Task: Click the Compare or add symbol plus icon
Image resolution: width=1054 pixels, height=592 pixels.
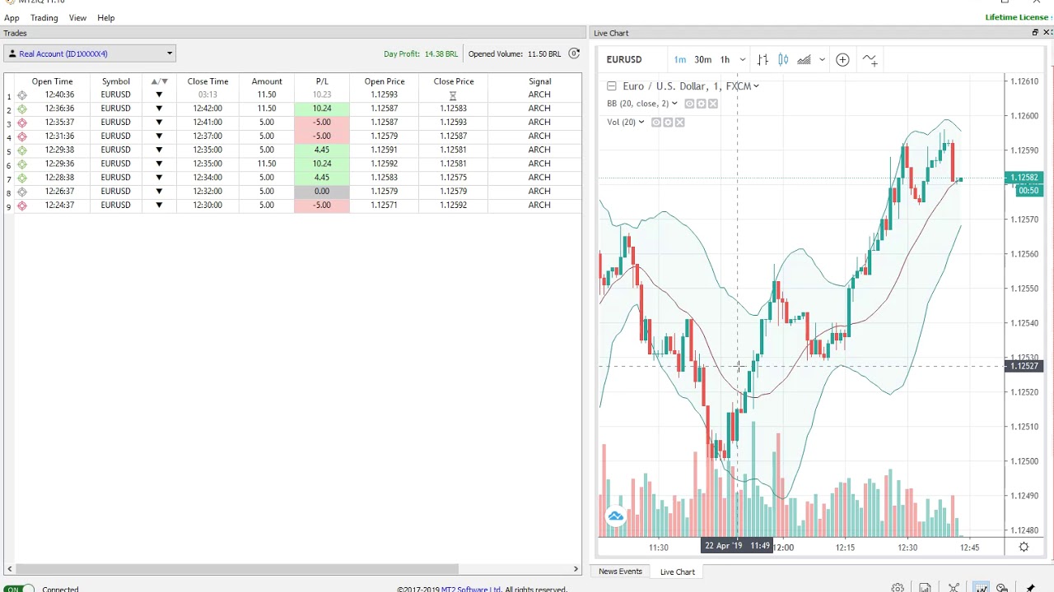Action: point(842,59)
